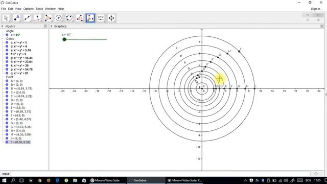The height and width of the screenshot is (184, 327).
Task: Select the Polygon tool
Action: pos(48,18)
